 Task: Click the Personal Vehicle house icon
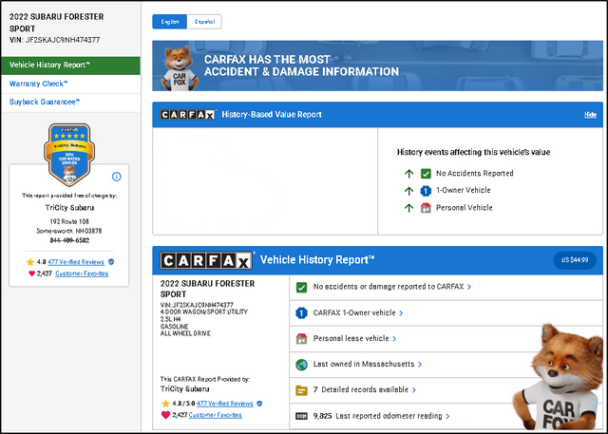(426, 208)
